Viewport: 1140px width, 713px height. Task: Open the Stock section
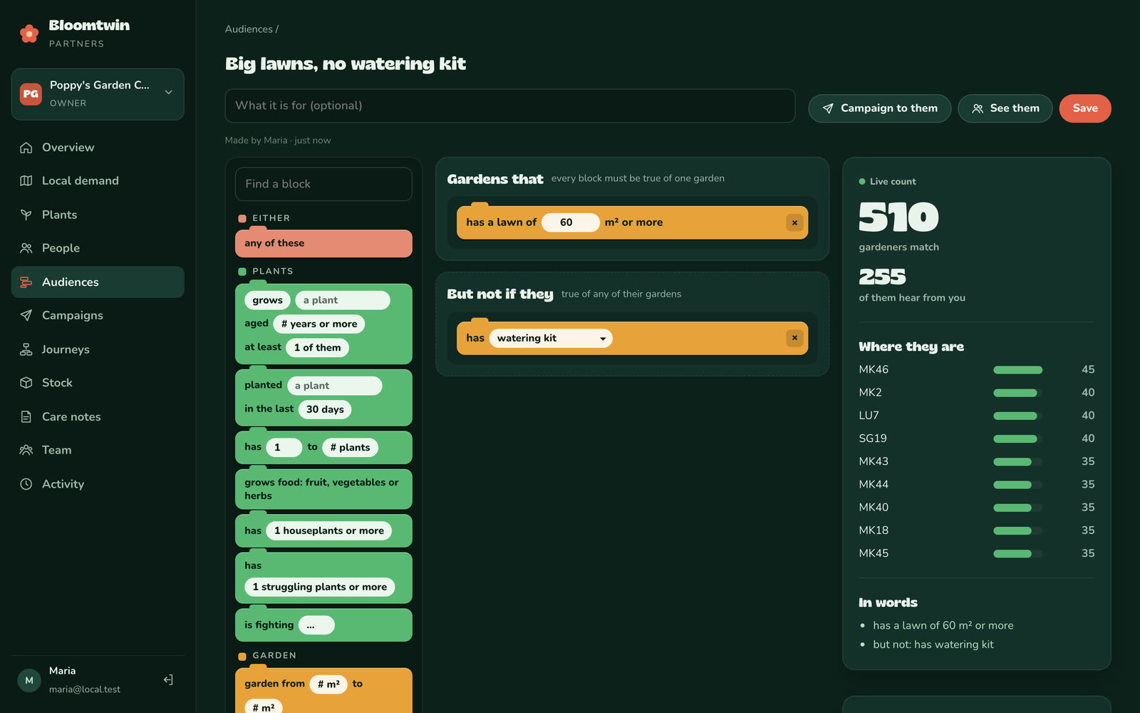click(x=98, y=383)
